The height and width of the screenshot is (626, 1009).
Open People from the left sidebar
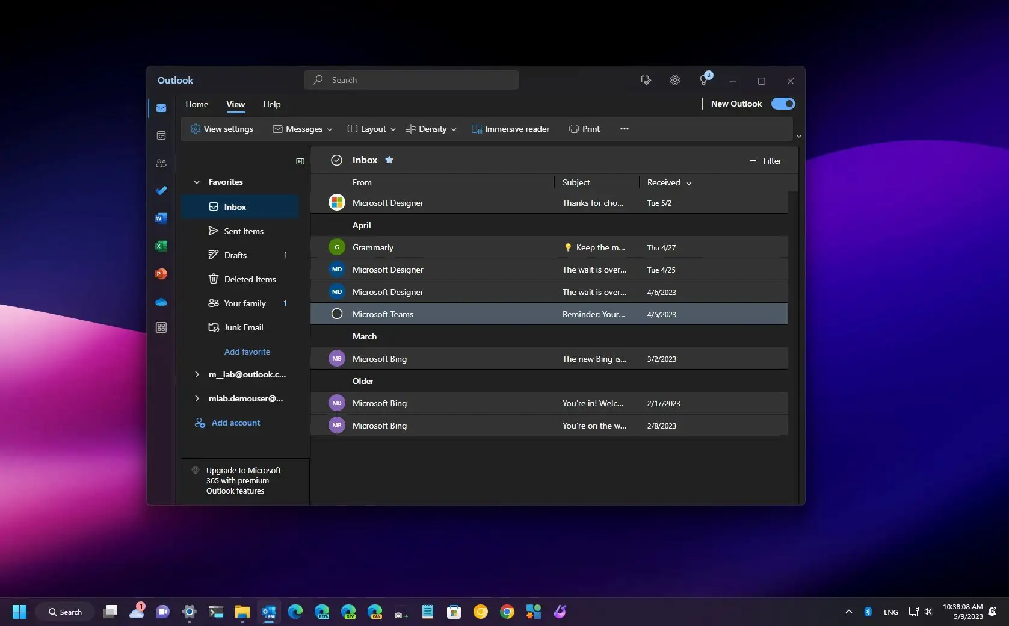point(161,163)
